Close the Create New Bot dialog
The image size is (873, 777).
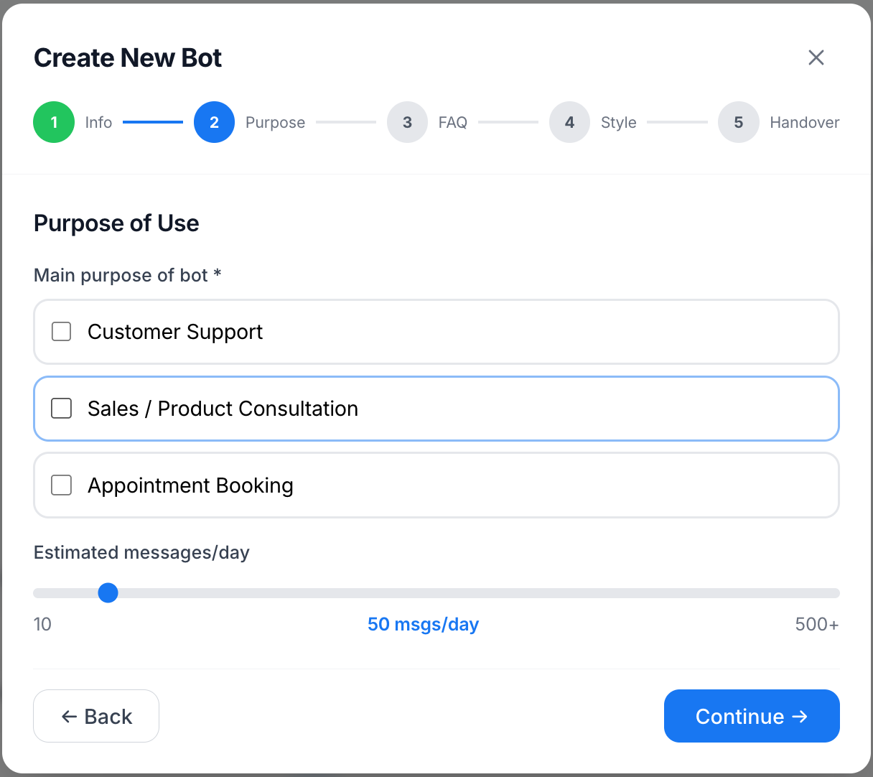[x=816, y=57]
